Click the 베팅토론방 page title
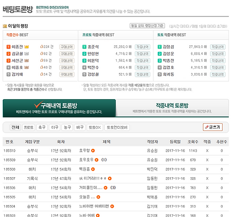The width and height of the screenshot is (233, 217). 18,9
